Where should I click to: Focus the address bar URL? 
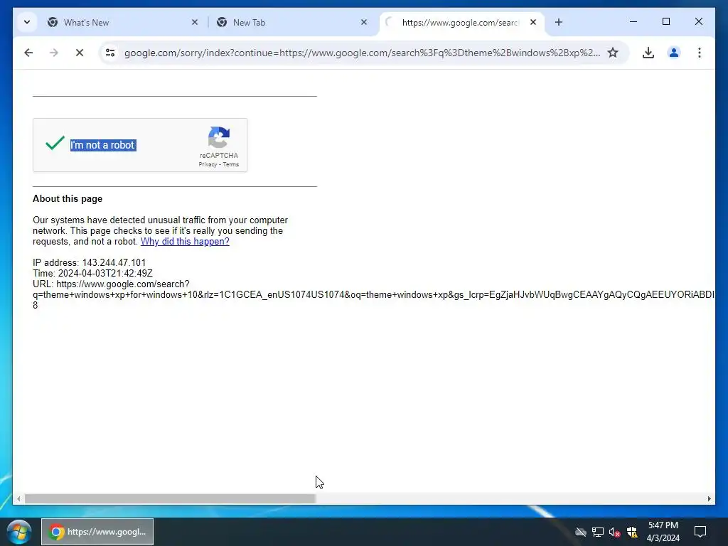pos(362,53)
